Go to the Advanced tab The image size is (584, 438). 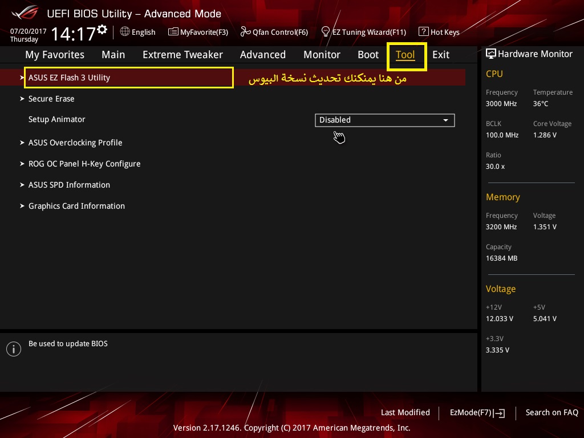[262, 55]
